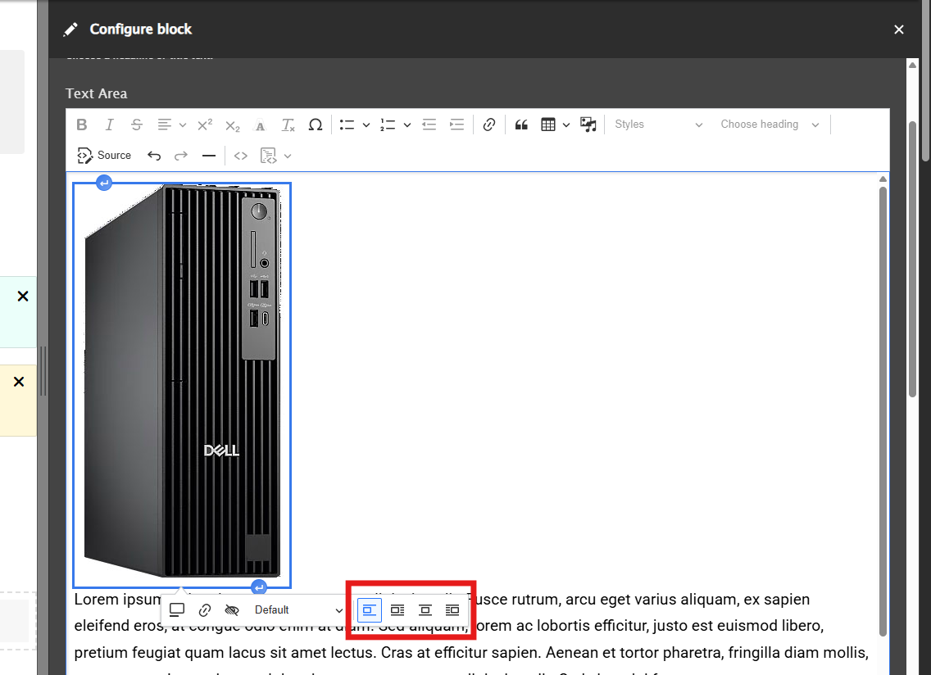Click the X on the blue background block
The width and height of the screenshot is (931, 675).
coord(23,297)
